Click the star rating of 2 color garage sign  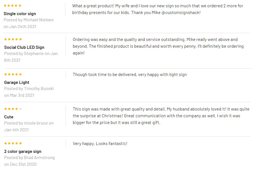(13, 143)
